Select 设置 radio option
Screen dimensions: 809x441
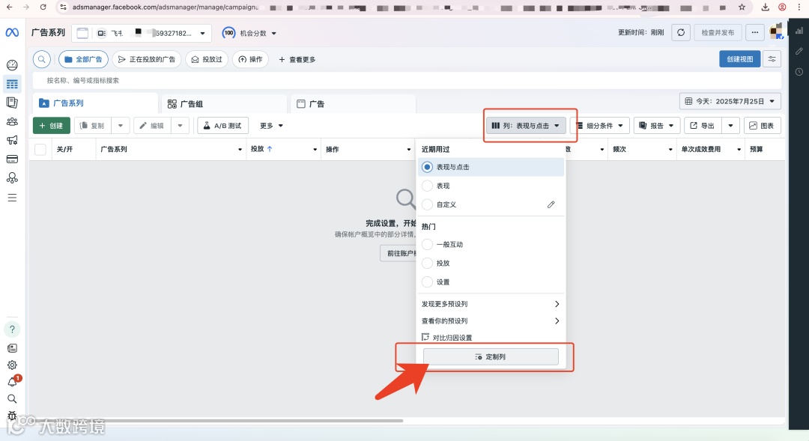coord(427,282)
